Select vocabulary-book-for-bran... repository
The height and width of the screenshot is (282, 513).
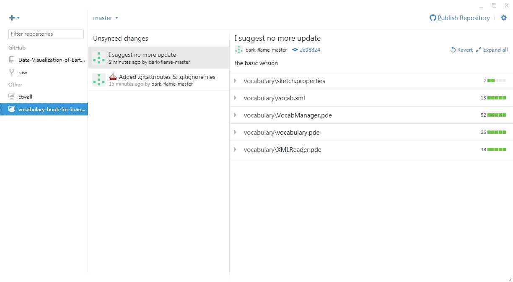pyautogui.click(x=44, y=109)
